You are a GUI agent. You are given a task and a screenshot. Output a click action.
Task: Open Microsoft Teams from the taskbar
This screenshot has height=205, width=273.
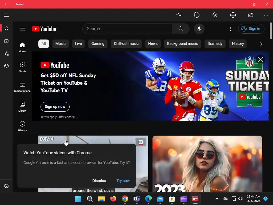coord(137,199)
